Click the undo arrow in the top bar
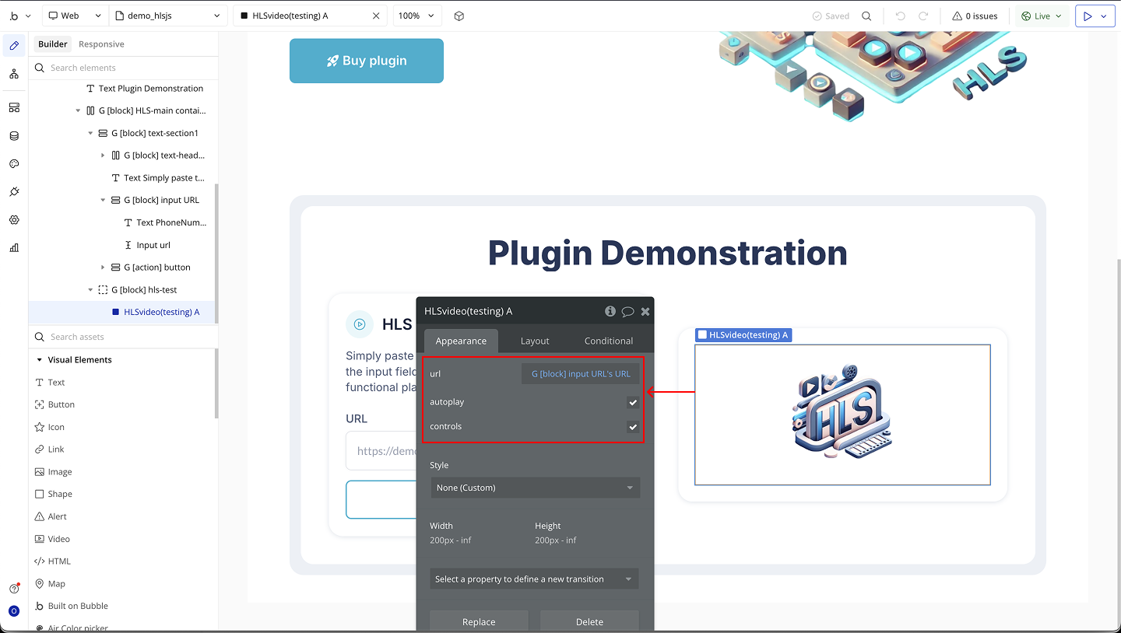Screen dimensions: 1121x633 pos(901,16)
